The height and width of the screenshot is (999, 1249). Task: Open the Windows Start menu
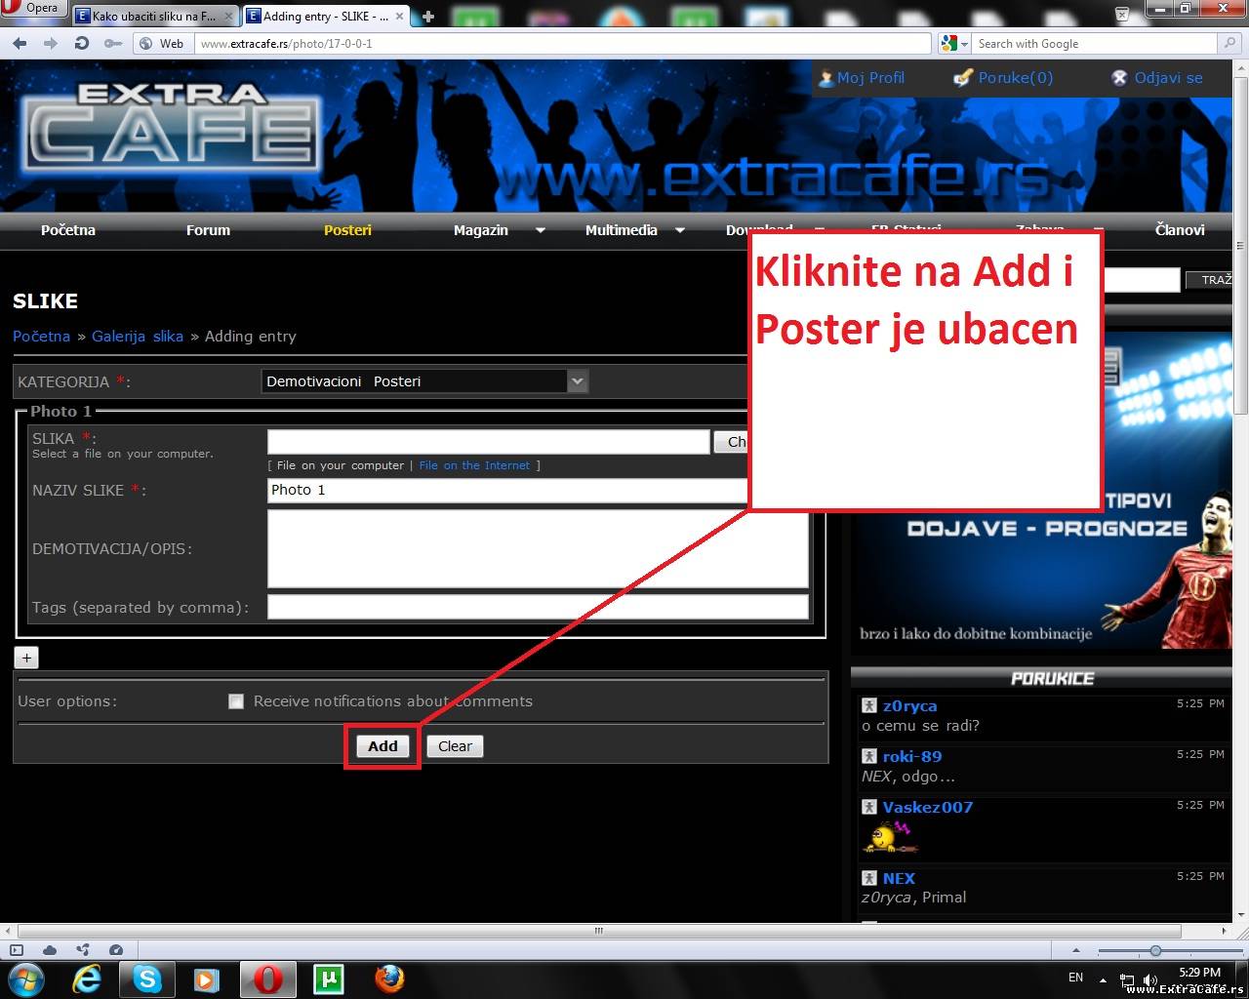tap(26, 979)
